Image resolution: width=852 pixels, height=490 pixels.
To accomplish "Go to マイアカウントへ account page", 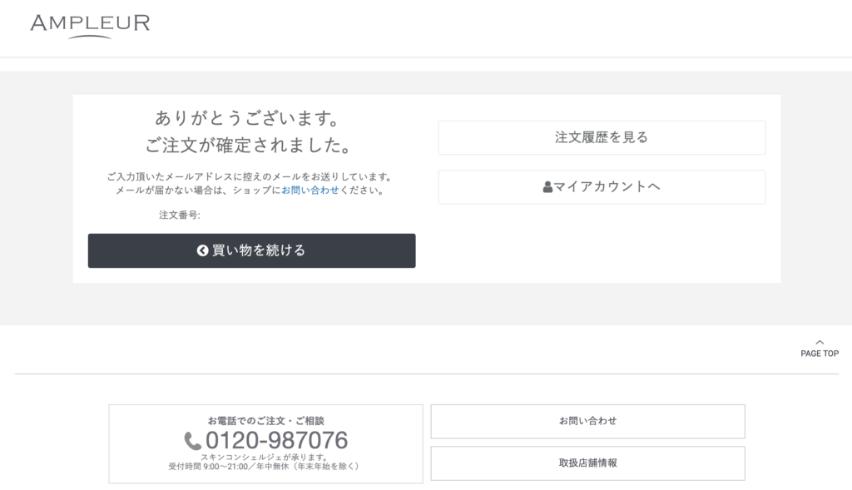I will pos(602,187).
